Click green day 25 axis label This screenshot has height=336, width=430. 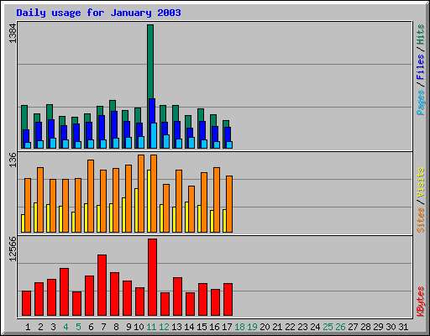click(x=328, y=327)
